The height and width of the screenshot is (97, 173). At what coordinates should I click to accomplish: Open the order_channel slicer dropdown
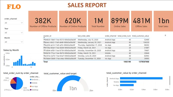14,23
